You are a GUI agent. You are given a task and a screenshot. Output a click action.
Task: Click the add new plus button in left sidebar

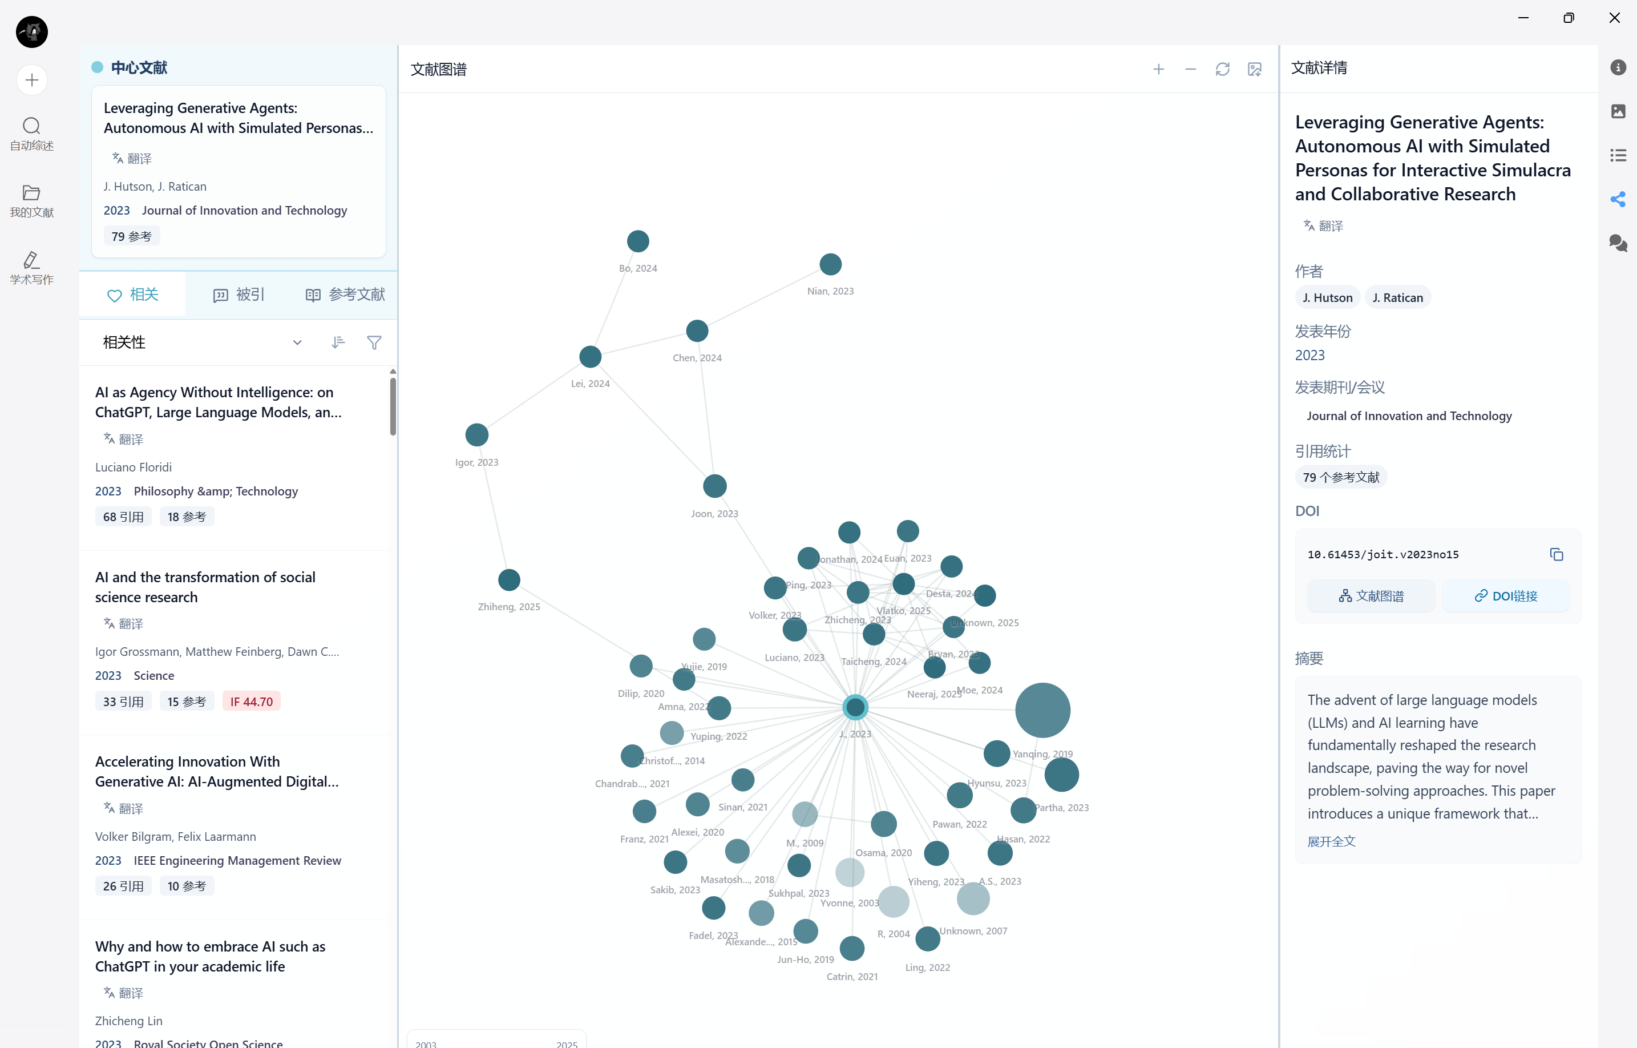coord(31,80)
